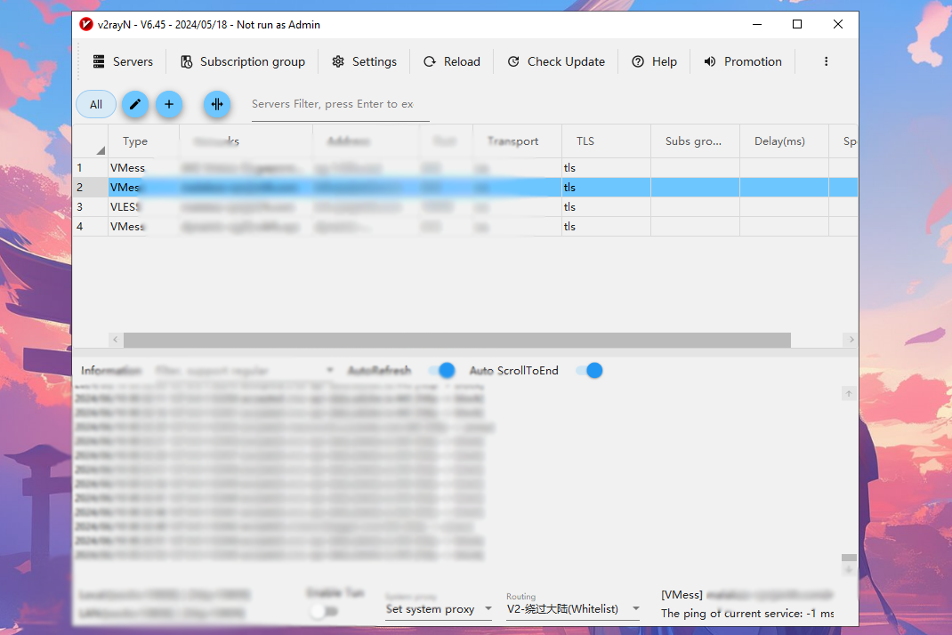Open the Set system proxy dropdown
952x635 pixels.
tap(439, 609)
